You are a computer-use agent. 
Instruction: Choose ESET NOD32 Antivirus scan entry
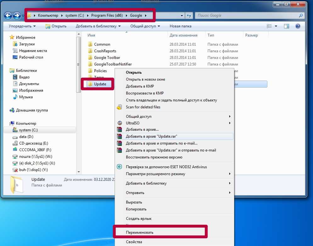coord(166,167)
